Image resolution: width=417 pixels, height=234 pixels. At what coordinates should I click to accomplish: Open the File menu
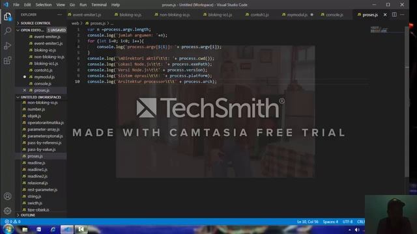16,5
